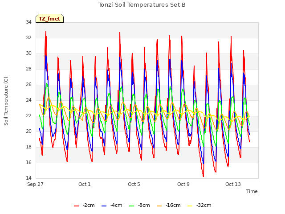Click the TZ_fmet annotation label

[49, 18]
